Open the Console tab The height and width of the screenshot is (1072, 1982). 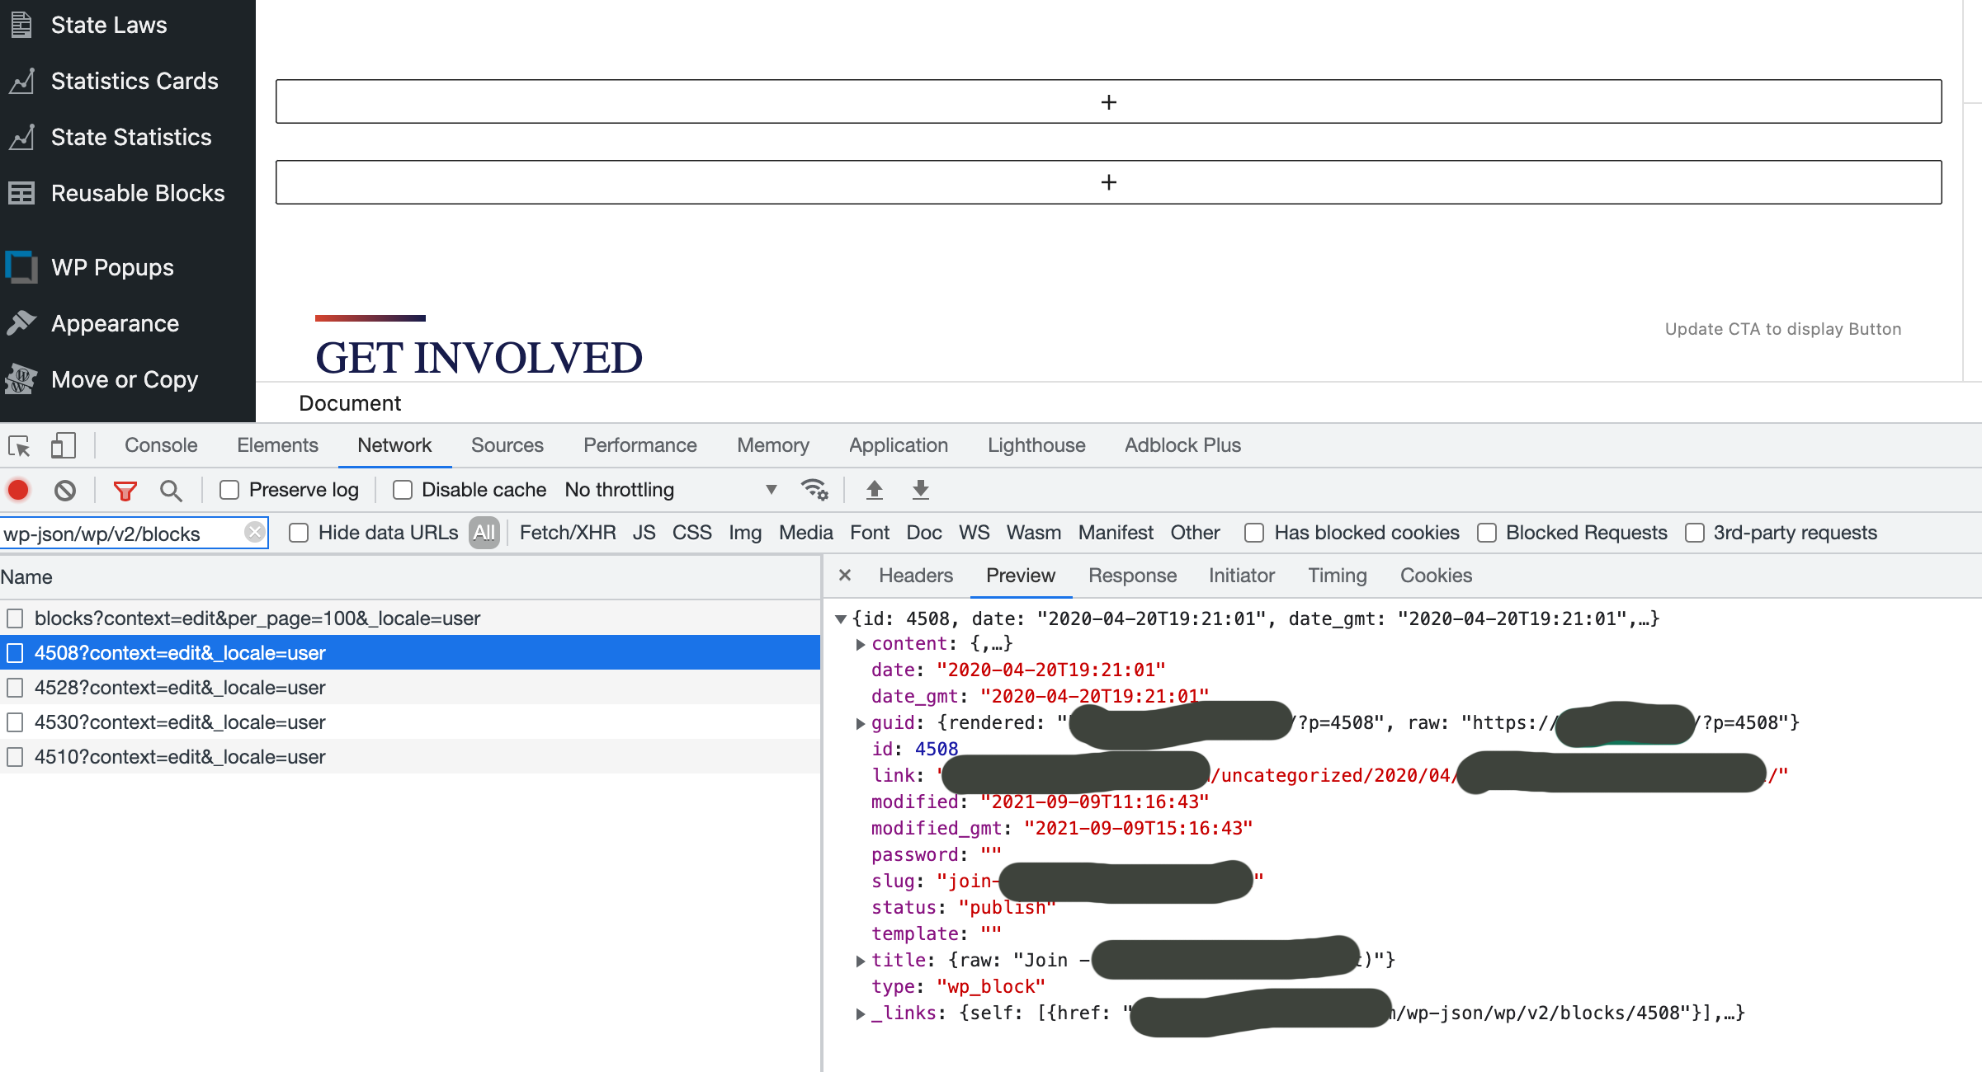click(x=160, y=445)
